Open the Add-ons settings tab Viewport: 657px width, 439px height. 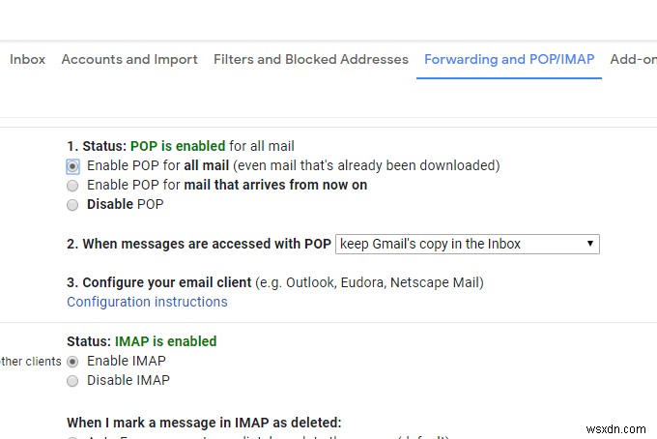(633, 59)
